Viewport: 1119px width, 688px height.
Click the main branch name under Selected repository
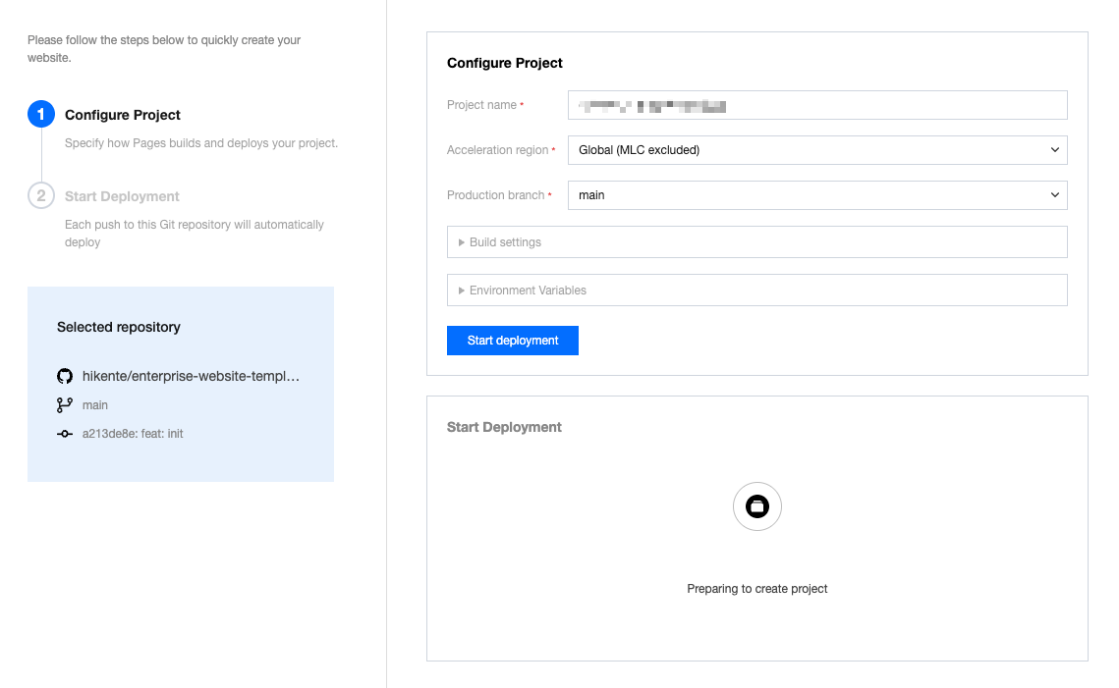coord(95,405)
